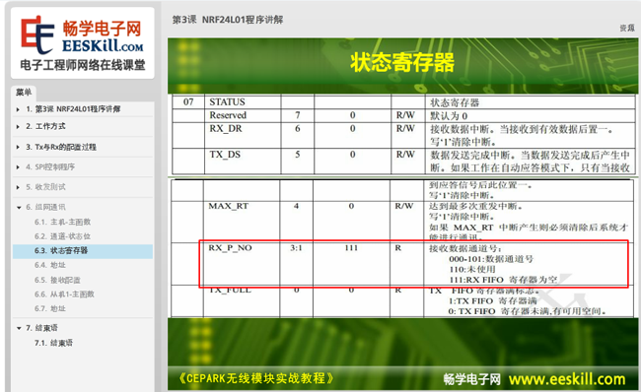Collapse the chapter 6 section arrow

(x=19, y=208)
